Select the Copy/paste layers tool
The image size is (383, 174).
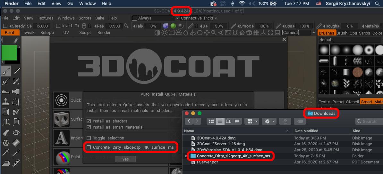click(6, 112)
